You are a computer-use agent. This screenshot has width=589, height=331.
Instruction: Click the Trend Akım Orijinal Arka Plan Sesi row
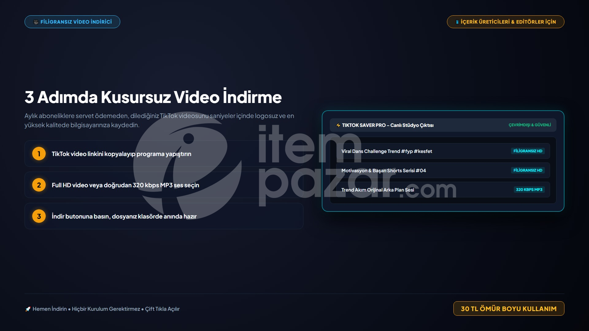coord(443,190)
